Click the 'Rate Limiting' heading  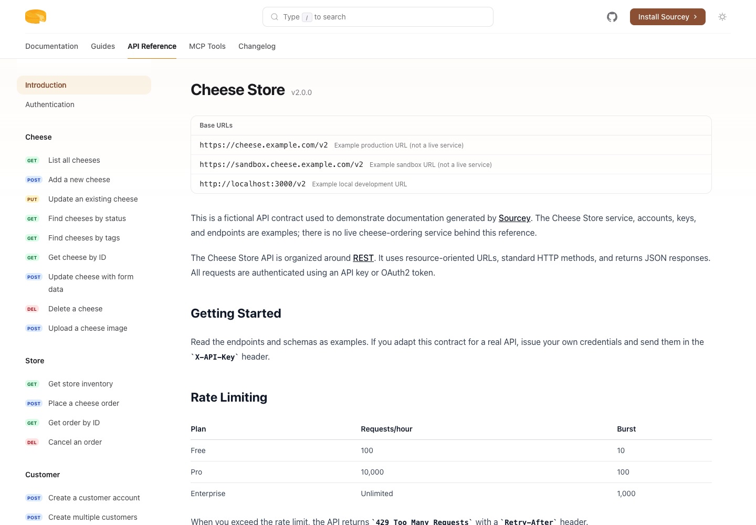(x=229, y=397)
